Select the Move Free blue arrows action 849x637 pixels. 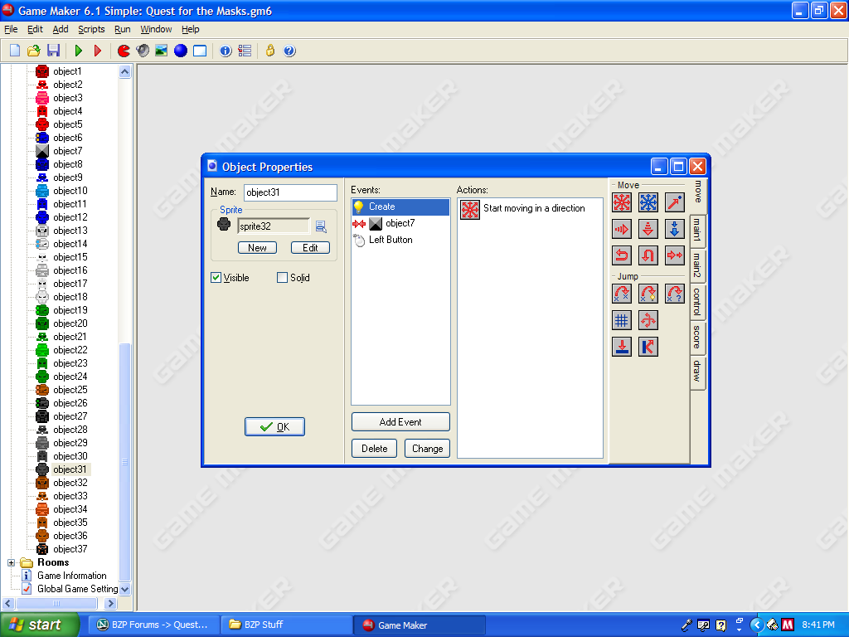[x=648, y=202]
